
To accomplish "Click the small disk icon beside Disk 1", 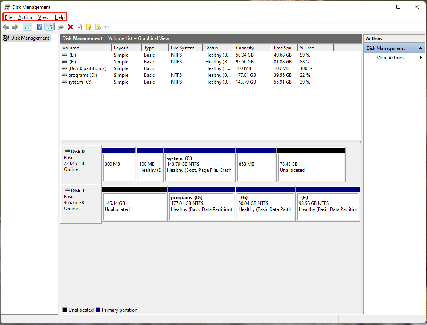I will tap(67, 190).
